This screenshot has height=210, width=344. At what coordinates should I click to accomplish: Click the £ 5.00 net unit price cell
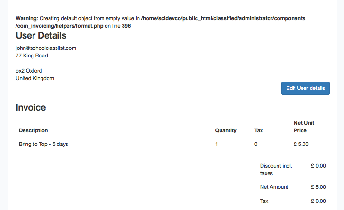click(x=301, y=144)
